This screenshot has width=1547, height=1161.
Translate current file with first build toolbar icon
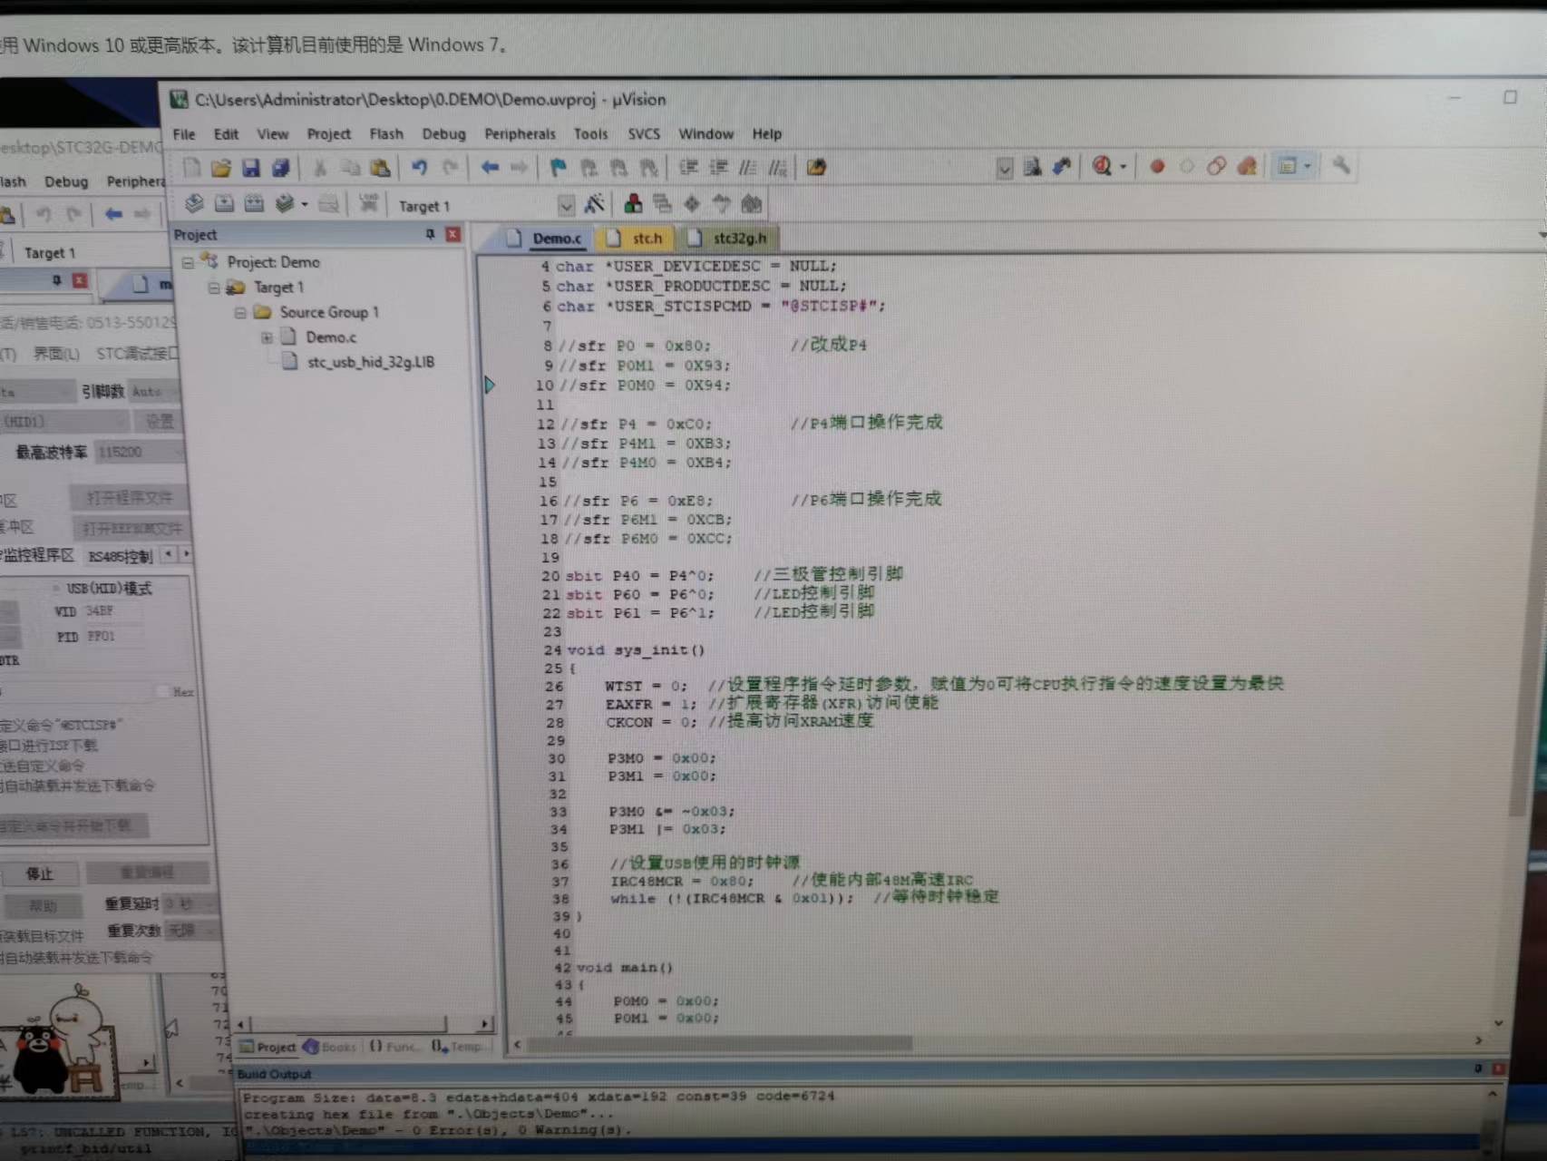click(194, 204)
